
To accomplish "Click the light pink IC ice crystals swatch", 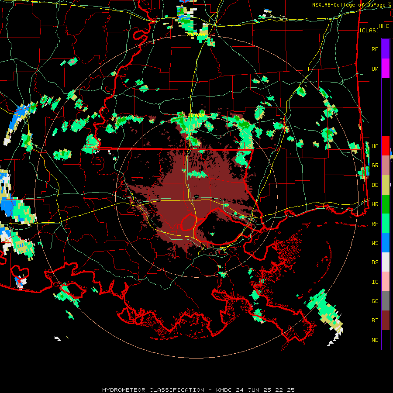I will click(386, 282).
